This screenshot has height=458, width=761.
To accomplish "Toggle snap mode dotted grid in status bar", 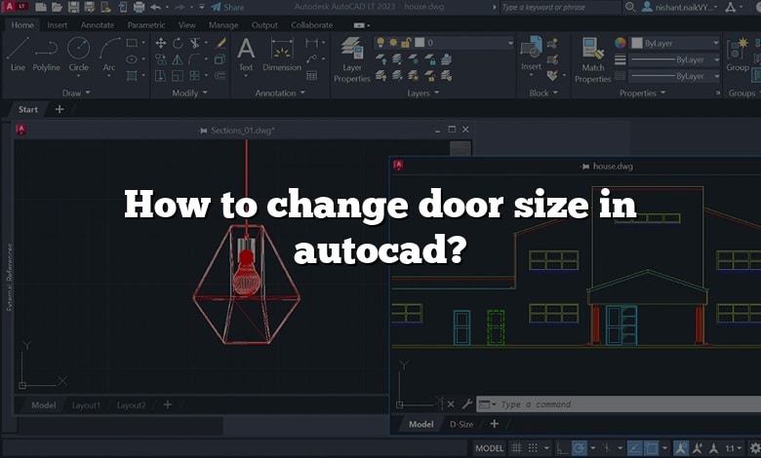I will pyautogui.click(x=533, y=448).
